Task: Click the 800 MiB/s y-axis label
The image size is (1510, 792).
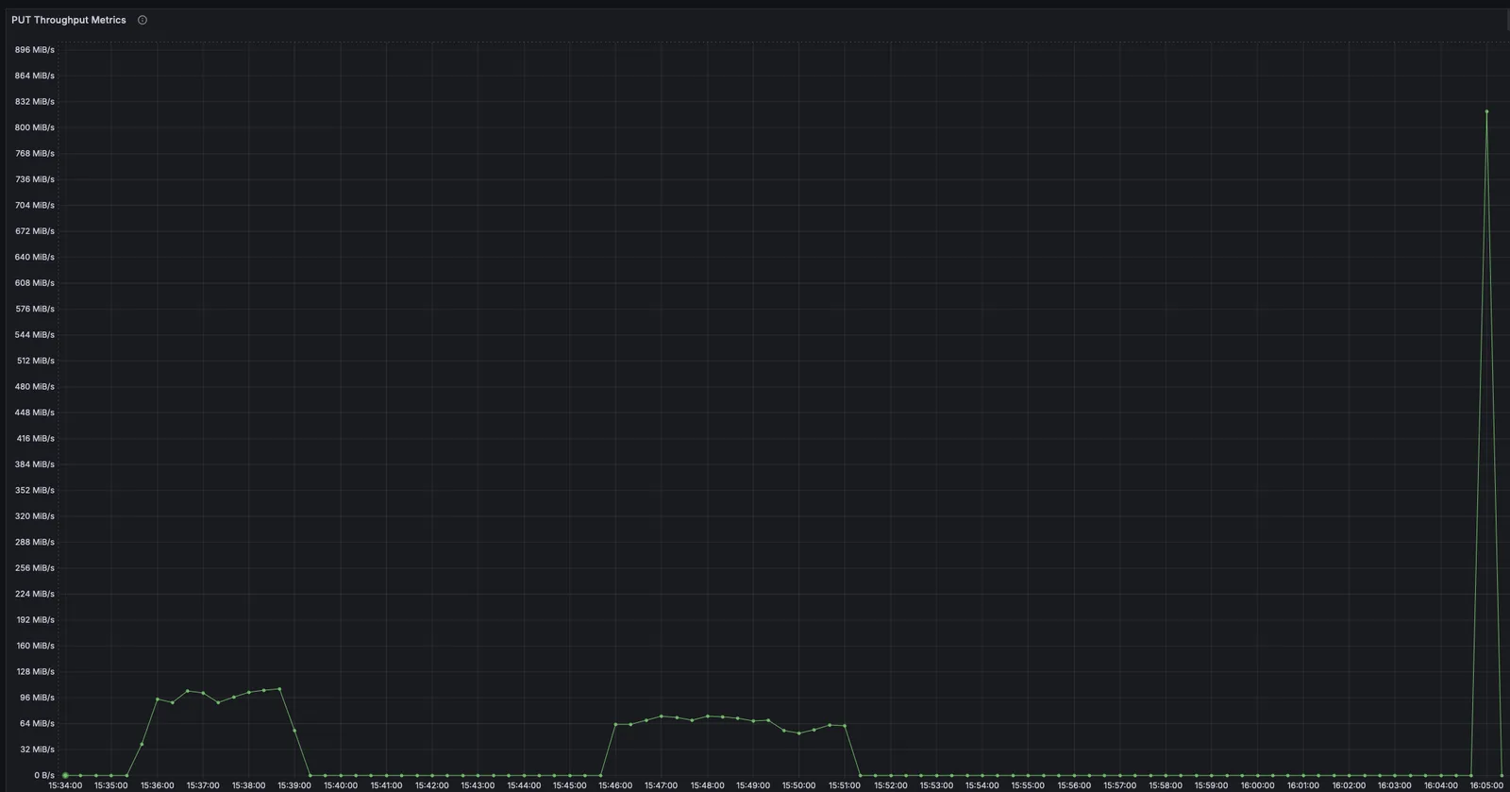Action: tap(35, 127)
